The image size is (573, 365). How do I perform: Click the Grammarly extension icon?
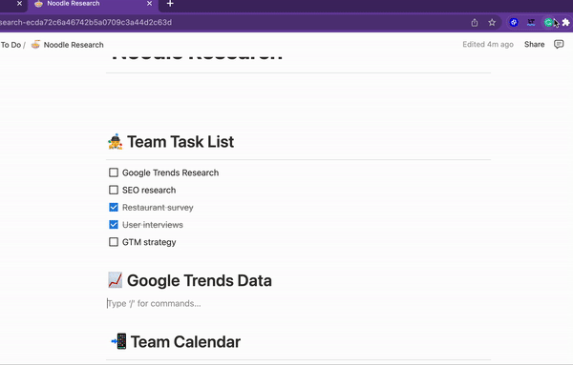[548, 23]
